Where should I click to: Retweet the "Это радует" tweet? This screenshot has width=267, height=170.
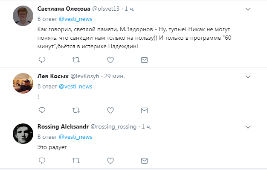tap(76, 161)
